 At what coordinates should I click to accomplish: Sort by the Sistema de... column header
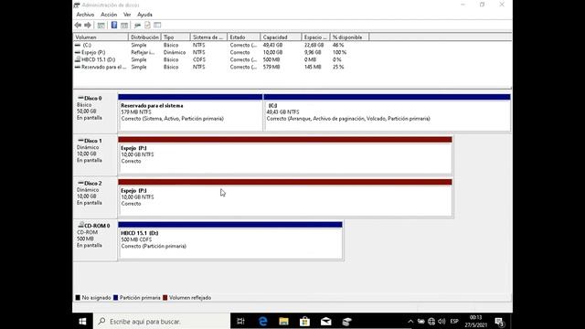click(208, 37)
